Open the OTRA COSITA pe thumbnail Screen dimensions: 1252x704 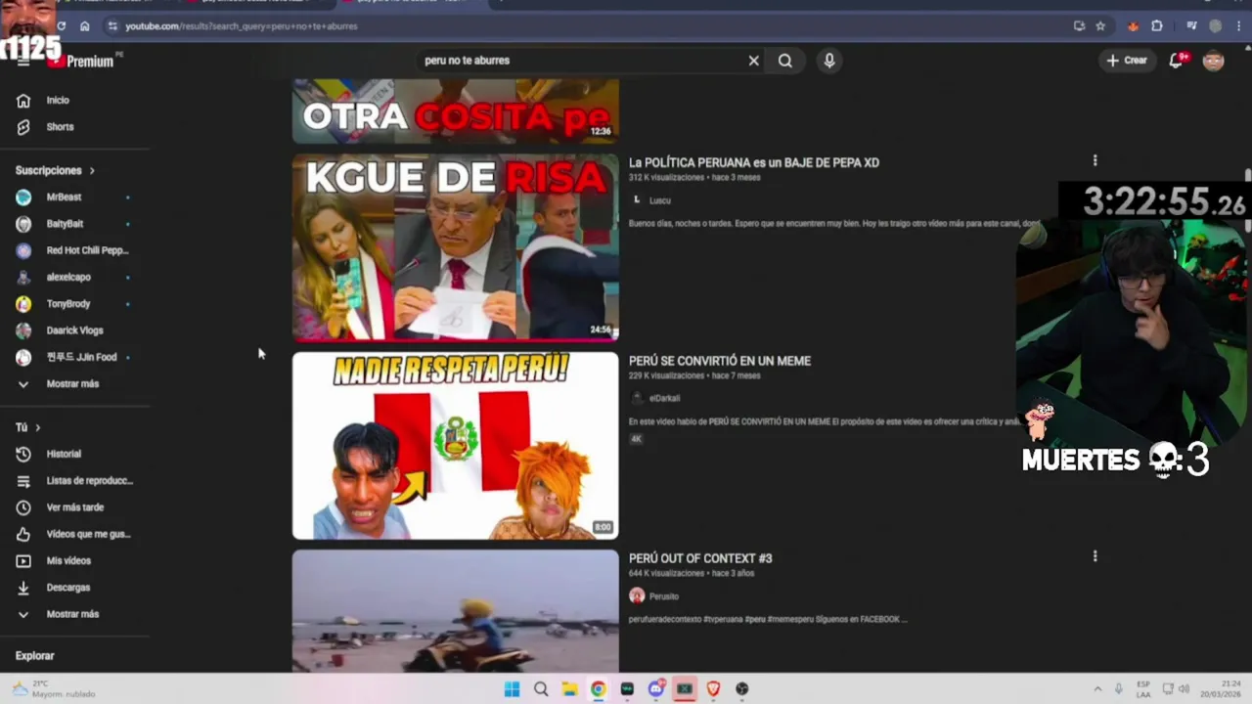tap(455, 111)
